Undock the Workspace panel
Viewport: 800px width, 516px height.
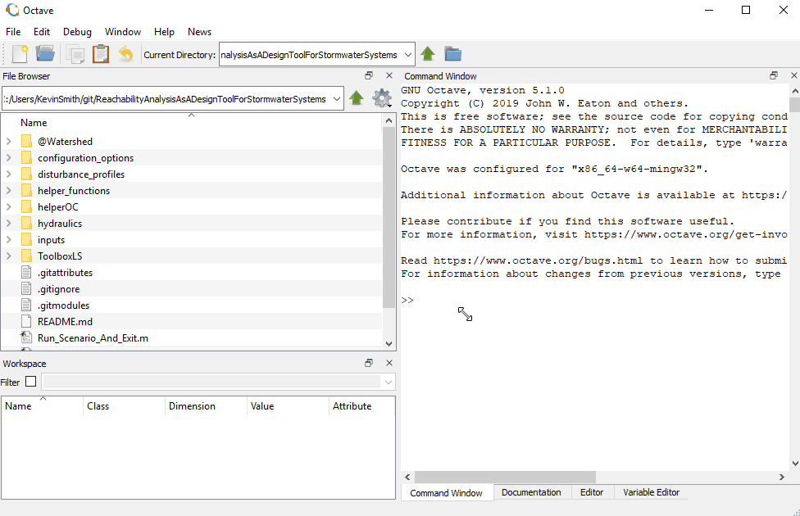click(369, 363)
